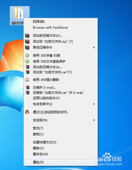Open 属性(R) at the menu bottom
Viewport: 132px width, 170px height.
(61, 162)
